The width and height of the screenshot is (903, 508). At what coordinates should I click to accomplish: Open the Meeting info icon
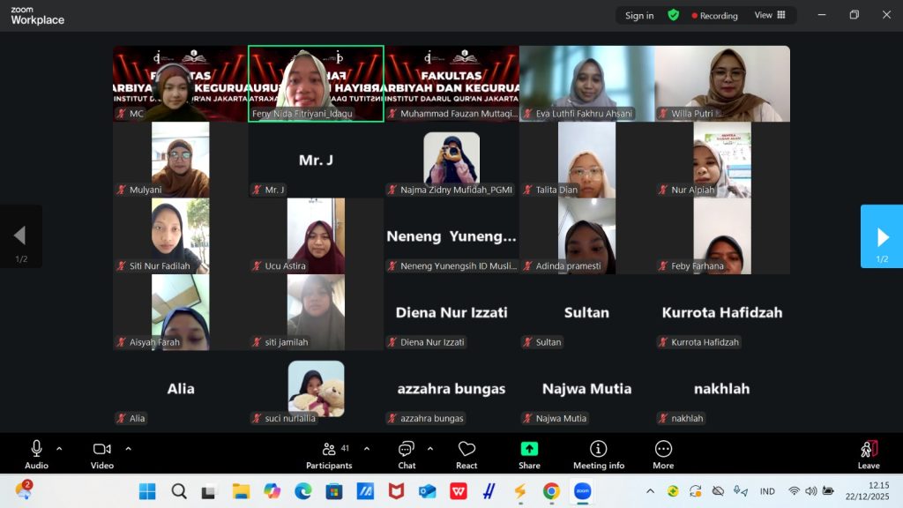coord(598,449)
